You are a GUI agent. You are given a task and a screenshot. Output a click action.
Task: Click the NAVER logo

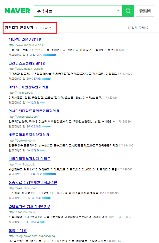tap(17, 11)
